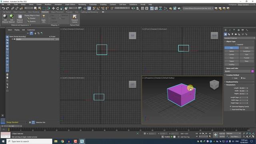
Task: Toggle the 3D Snaps icon
Action: pyautogui.click(x=94, y=8)
